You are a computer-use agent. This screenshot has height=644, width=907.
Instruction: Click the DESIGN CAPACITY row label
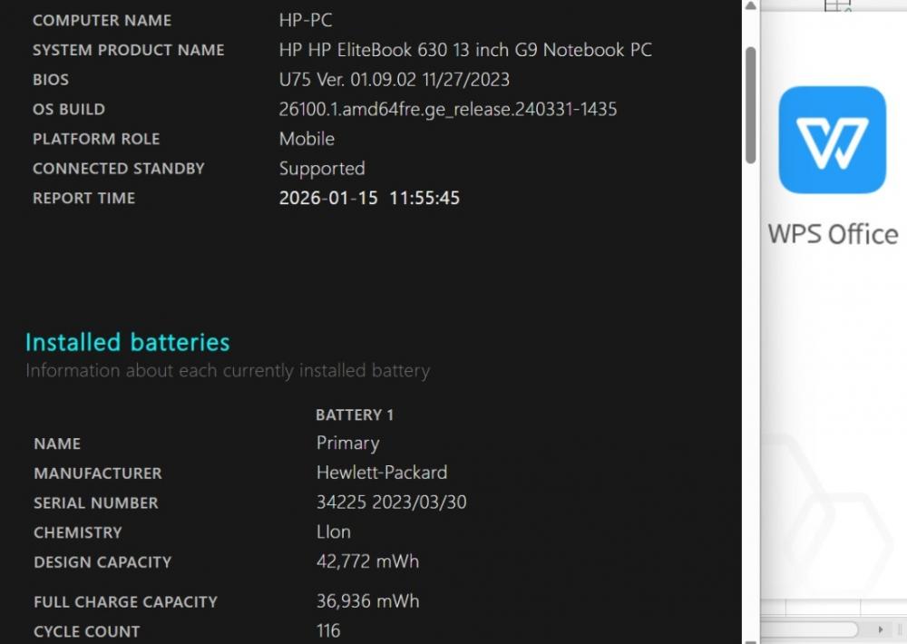[102, 561]
